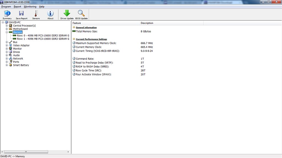
Task: Click the Video Adapter icon
Action: point(11,45)
